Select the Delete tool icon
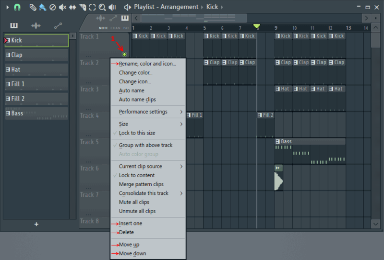 pyautogui.click(x=52, y=7)
